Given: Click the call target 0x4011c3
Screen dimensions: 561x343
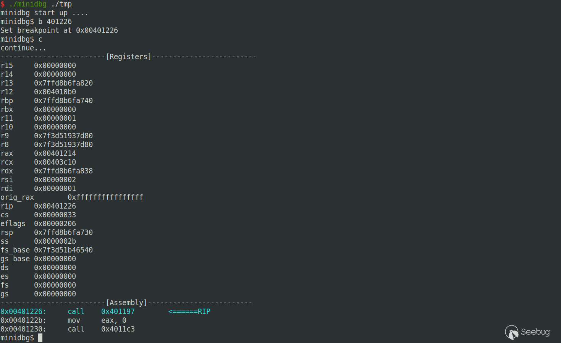Looking at the screenshot, I should [x=118, y=329].
